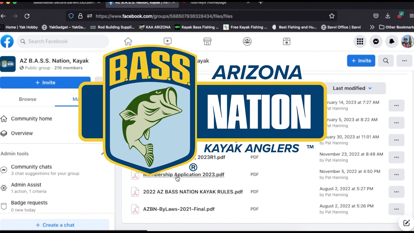
Task: Open the Watch video icon
Action: (x=168, y=41)
